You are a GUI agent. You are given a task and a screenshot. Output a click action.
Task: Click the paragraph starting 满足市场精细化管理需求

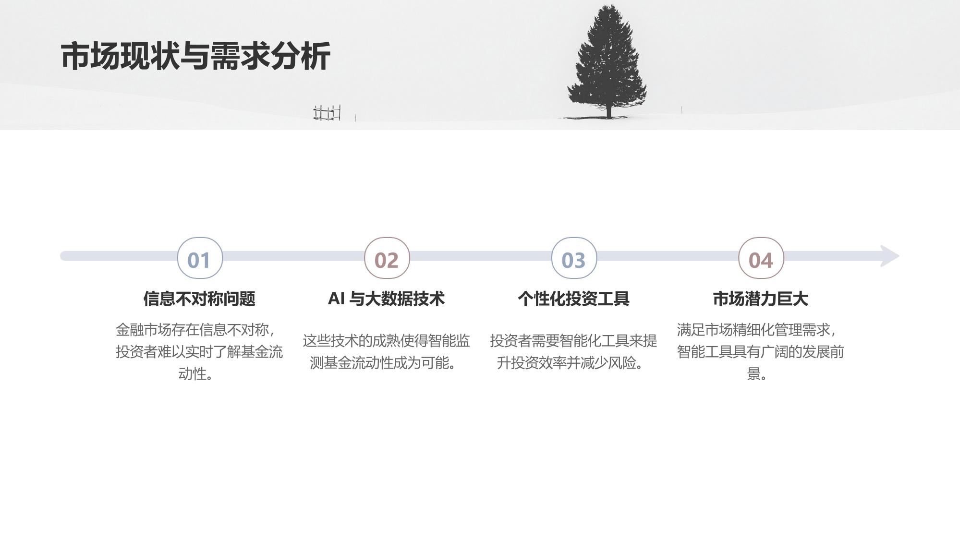[760, 352]
